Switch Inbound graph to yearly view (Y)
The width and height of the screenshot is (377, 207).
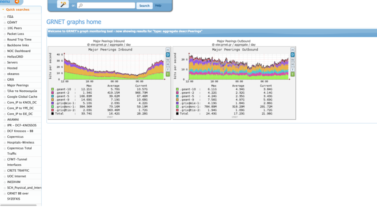[x=168, y=69]
